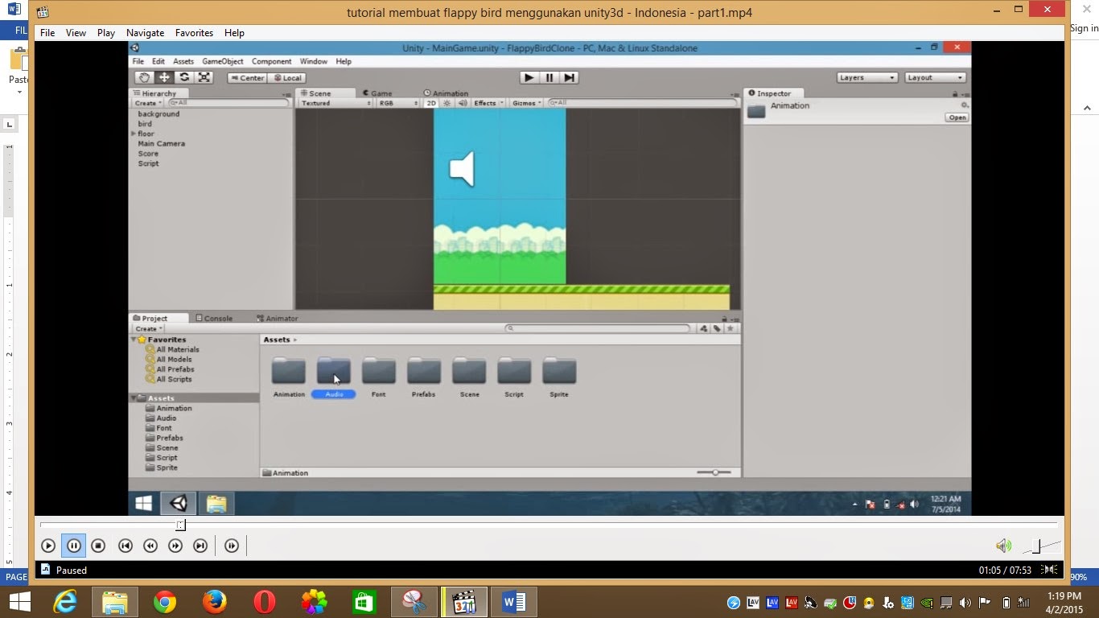Select Main Camera in Hierarchy
Image resolution: width=1099 pixels, height=618 pixels.
point(161,144)
